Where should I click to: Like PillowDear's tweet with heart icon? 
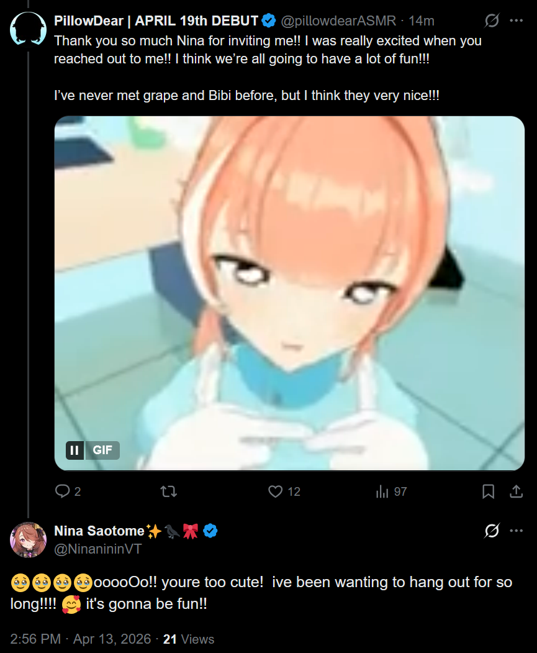(x=284, y=491)
